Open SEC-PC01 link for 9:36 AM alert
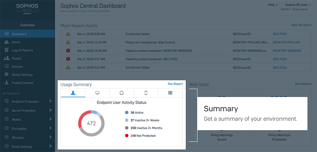Image resolution: width=317 pixels, height=152 pixels. (280, 34)
